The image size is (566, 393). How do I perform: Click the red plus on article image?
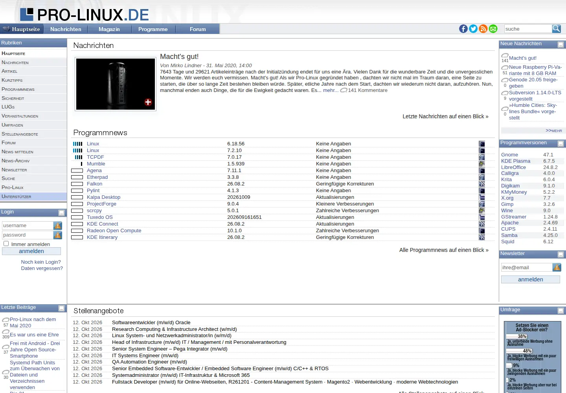[x=148, y=102]
